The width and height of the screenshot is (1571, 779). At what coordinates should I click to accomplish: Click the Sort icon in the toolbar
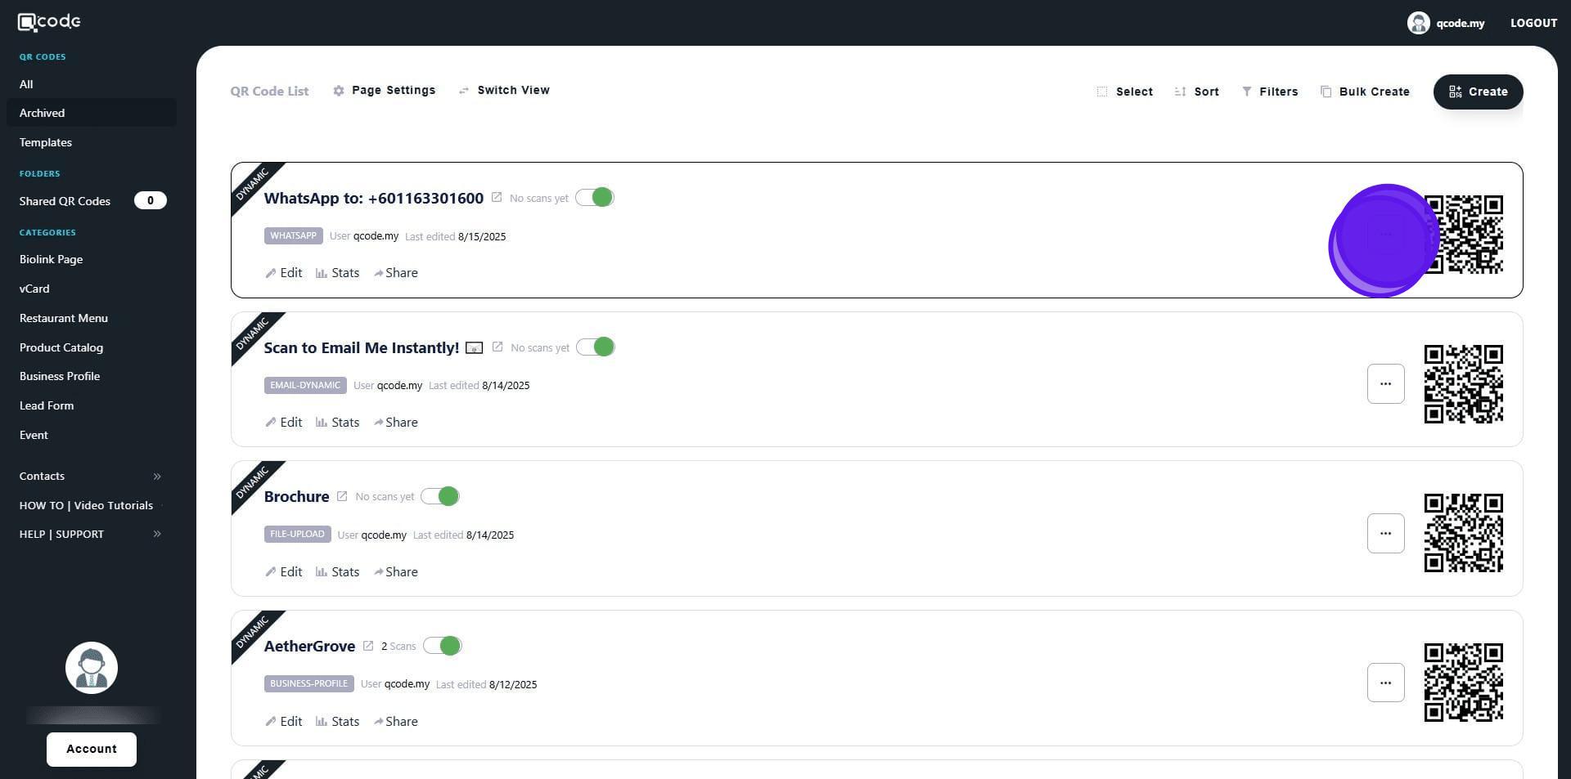point(1180,92)
